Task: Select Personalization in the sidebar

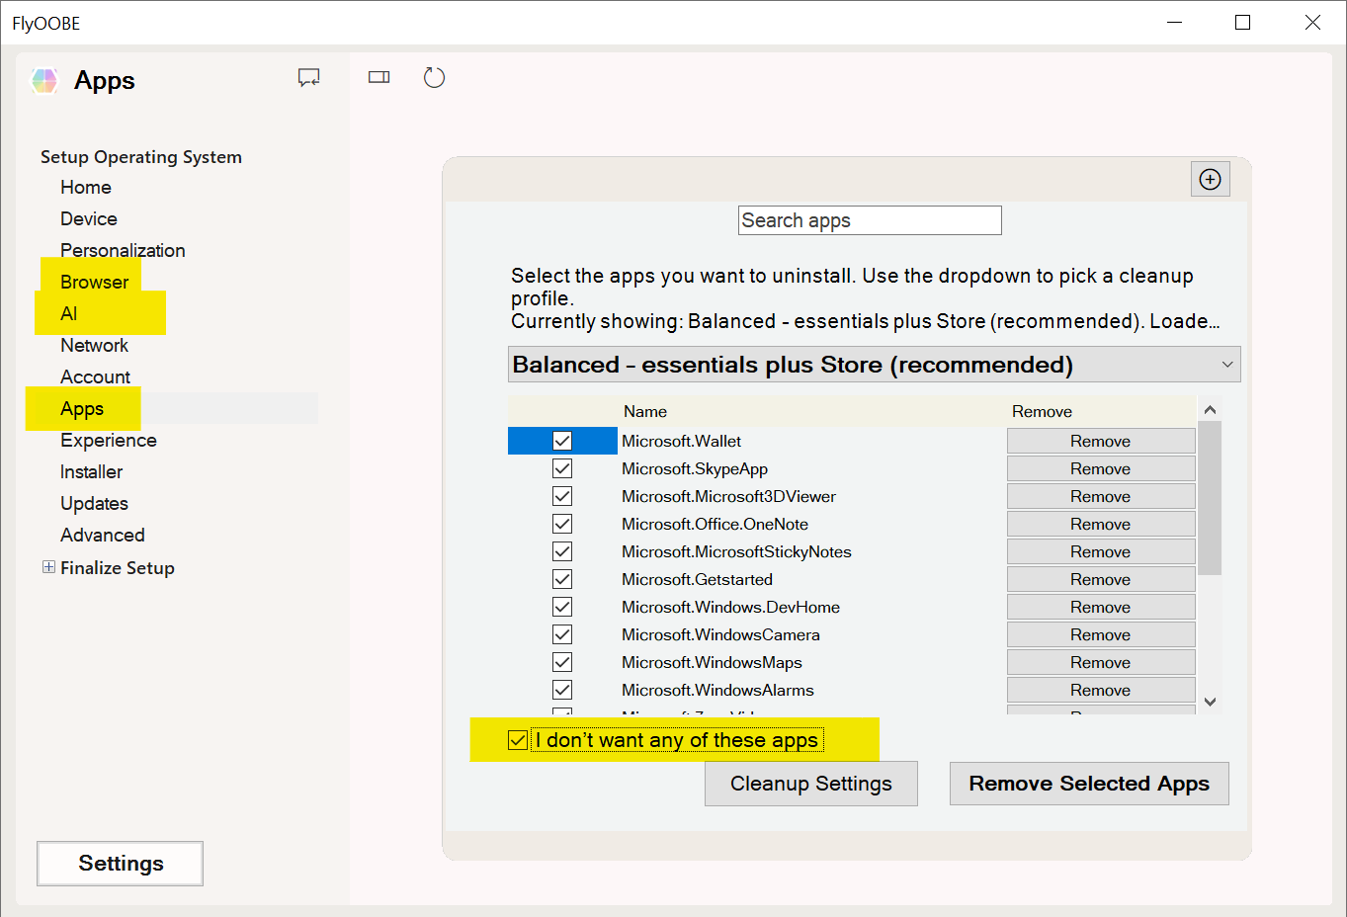Action: pos(123,250)
